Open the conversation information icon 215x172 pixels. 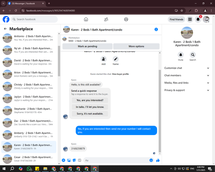pos(156,30)
